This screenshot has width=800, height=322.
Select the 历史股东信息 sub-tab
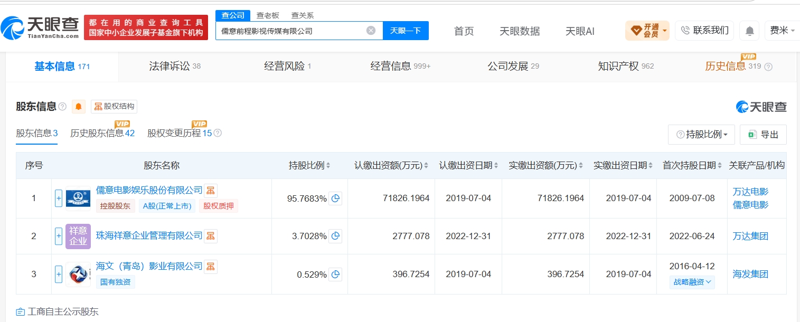click(102, 133)
